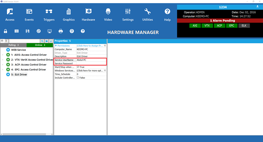Viewport: 263px width, 142px height.
Task: Click the empty Service Password value field
Action: coord(91,63)
